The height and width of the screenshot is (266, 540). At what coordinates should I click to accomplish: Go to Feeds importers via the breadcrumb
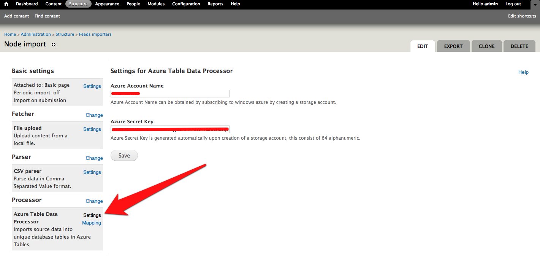tap(95, 34)
